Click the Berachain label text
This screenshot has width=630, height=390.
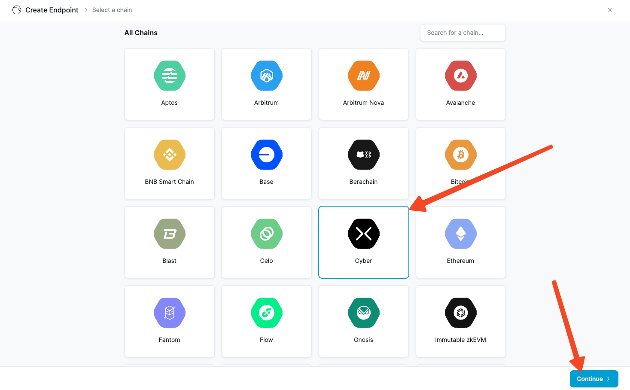[x=364, y=182]
